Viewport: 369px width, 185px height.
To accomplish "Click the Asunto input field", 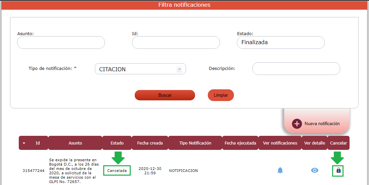I will tap(61, 43).
